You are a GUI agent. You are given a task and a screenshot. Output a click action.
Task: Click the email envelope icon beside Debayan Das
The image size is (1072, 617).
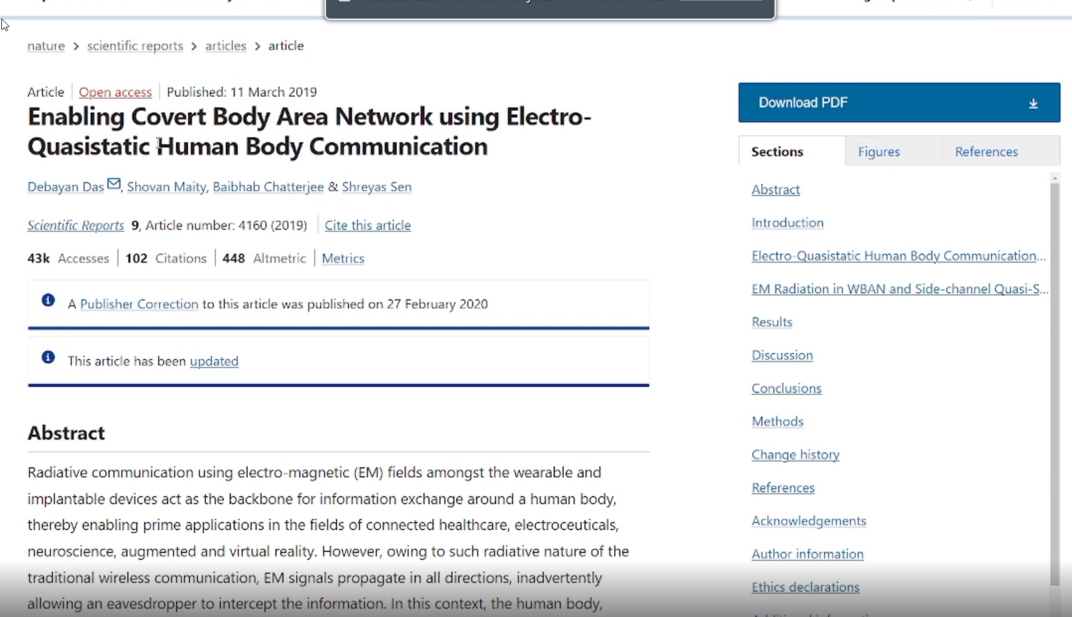[114, 184]
